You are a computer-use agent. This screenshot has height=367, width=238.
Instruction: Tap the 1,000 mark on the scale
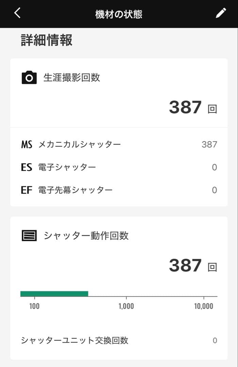click(126, 306)
